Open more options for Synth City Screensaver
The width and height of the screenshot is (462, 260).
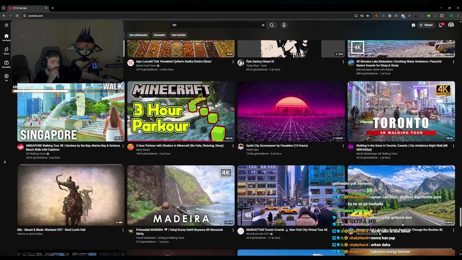(343, 146)
